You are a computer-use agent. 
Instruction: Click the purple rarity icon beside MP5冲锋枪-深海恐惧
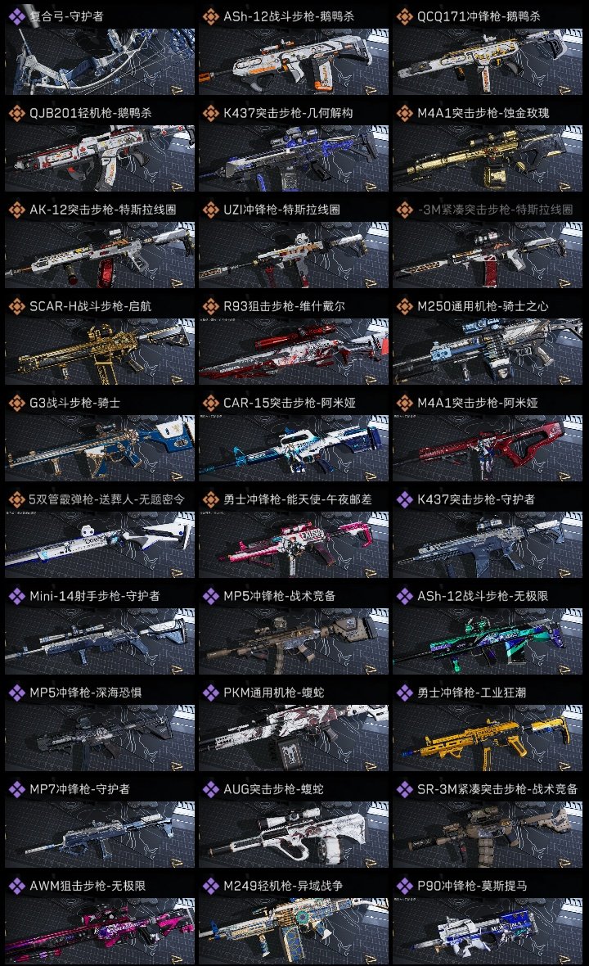click(16, 693)
